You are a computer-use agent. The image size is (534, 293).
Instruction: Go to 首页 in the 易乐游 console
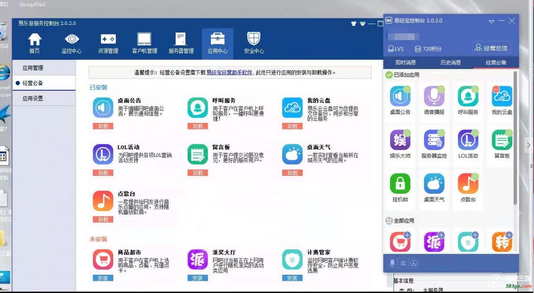[x=34, y=44]
